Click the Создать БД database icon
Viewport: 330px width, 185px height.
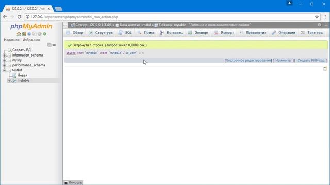10,50
